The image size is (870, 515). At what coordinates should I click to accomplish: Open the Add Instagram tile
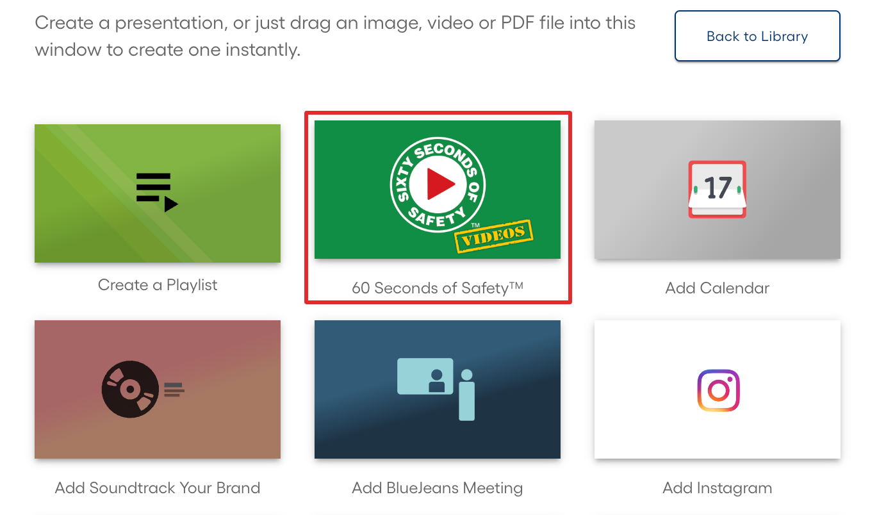point(718,389)
